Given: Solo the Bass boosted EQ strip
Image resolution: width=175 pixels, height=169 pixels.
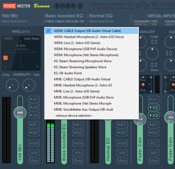Looking at the screenshot, I should click(x=78, y=152).
